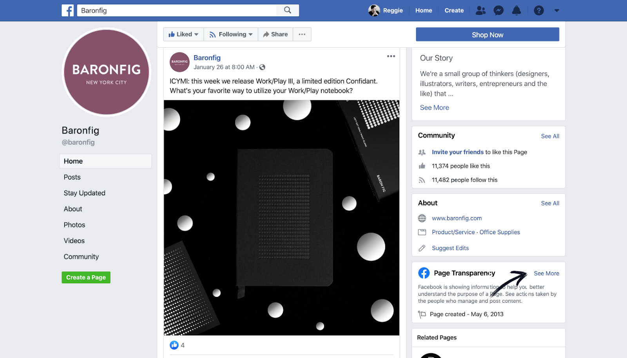The height and width of the screenshot is (358, 627).
Task: Open Reggie's profile picture
Action: (374, 11)
